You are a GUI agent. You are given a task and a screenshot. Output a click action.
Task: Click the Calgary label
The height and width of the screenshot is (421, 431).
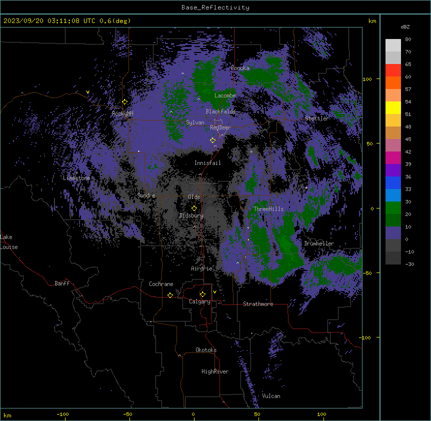click(199, 301)
